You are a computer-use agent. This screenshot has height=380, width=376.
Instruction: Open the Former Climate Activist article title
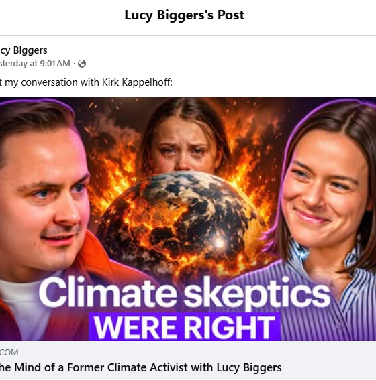(141, 367)
